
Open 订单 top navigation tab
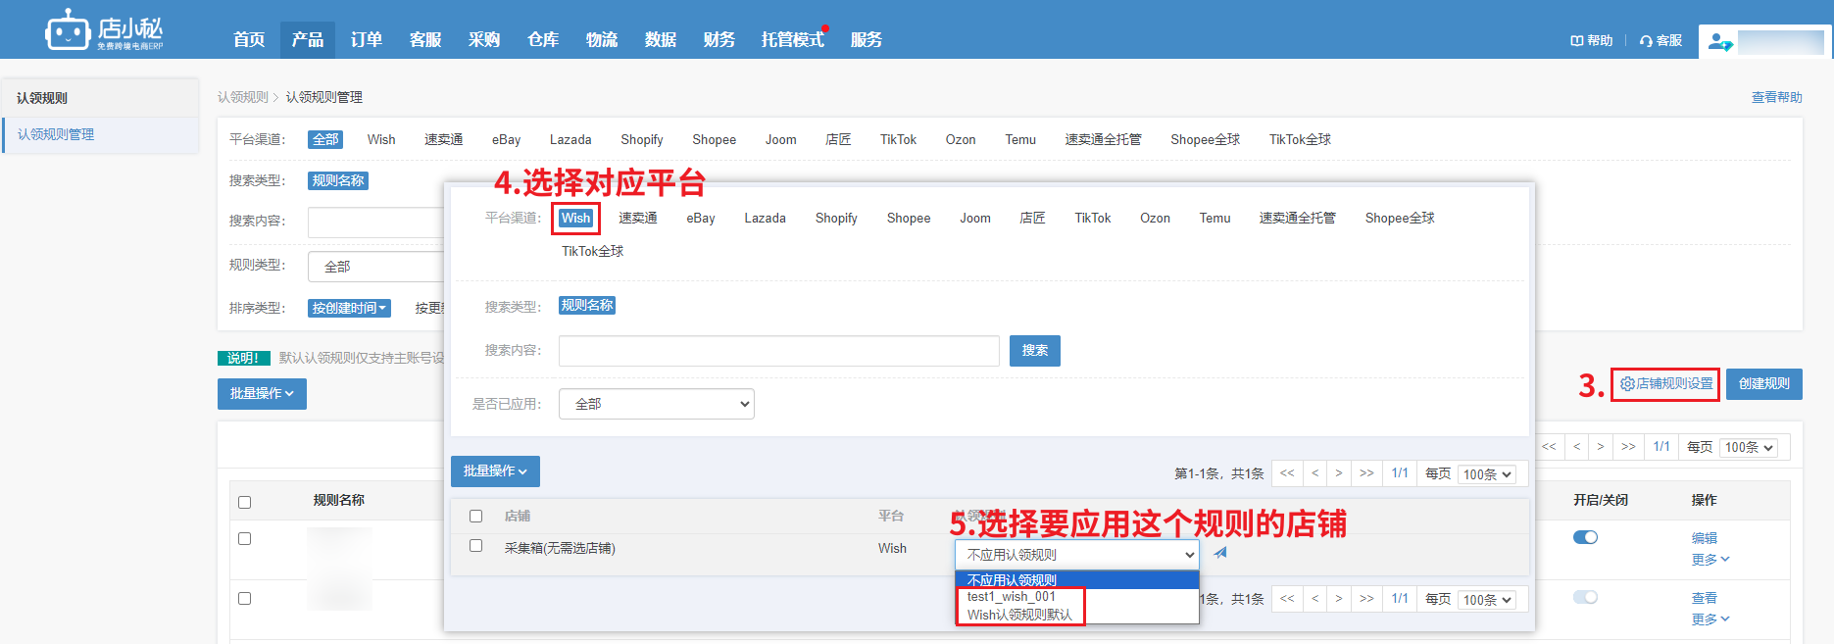tap(366, 39)
